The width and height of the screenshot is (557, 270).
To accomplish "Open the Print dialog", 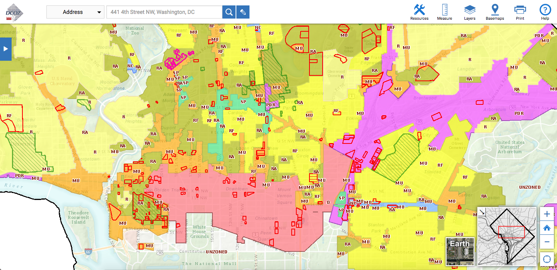I will (520, 12).
